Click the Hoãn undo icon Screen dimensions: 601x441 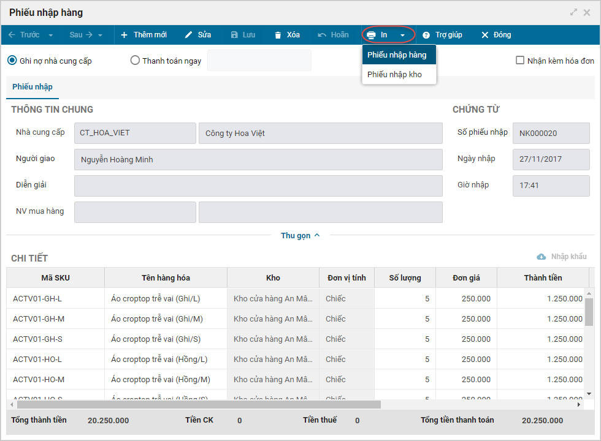pyautogui.click(x=322, y=36)
